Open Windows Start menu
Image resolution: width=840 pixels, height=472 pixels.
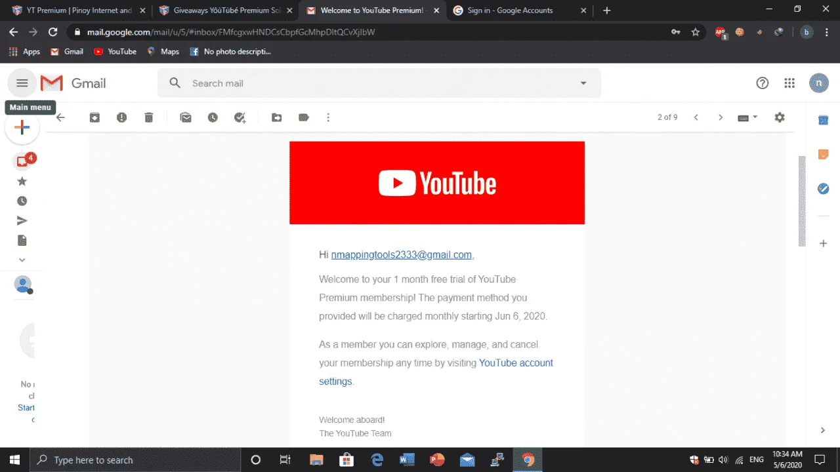[x=14, y=460]
